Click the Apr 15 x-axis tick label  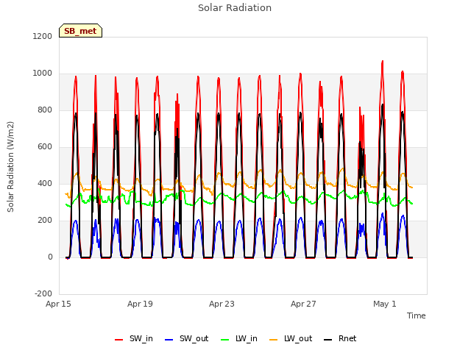pos(58,304)
